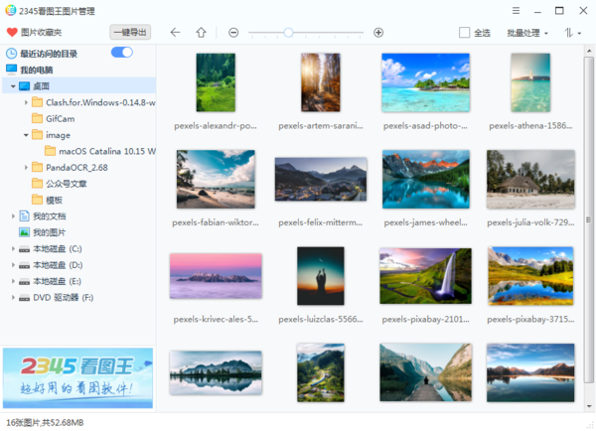Click the go-up-one-level arrow icon

tap(201, 33)
